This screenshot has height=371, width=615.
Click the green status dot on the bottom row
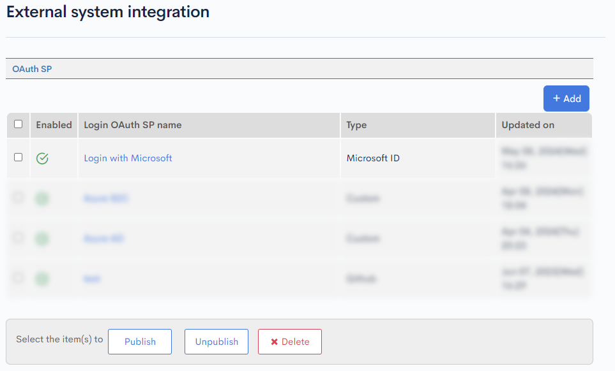[x=42, y=279]
